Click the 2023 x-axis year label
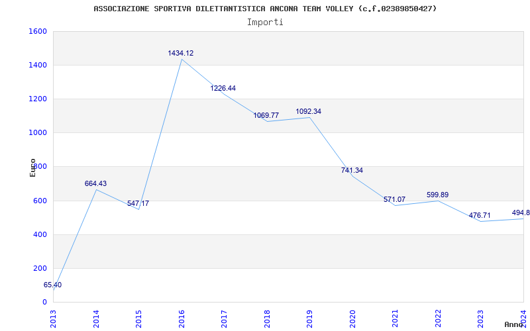 481,319
